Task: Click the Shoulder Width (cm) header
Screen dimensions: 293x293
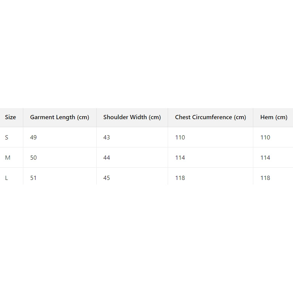Action: [132, 117]
